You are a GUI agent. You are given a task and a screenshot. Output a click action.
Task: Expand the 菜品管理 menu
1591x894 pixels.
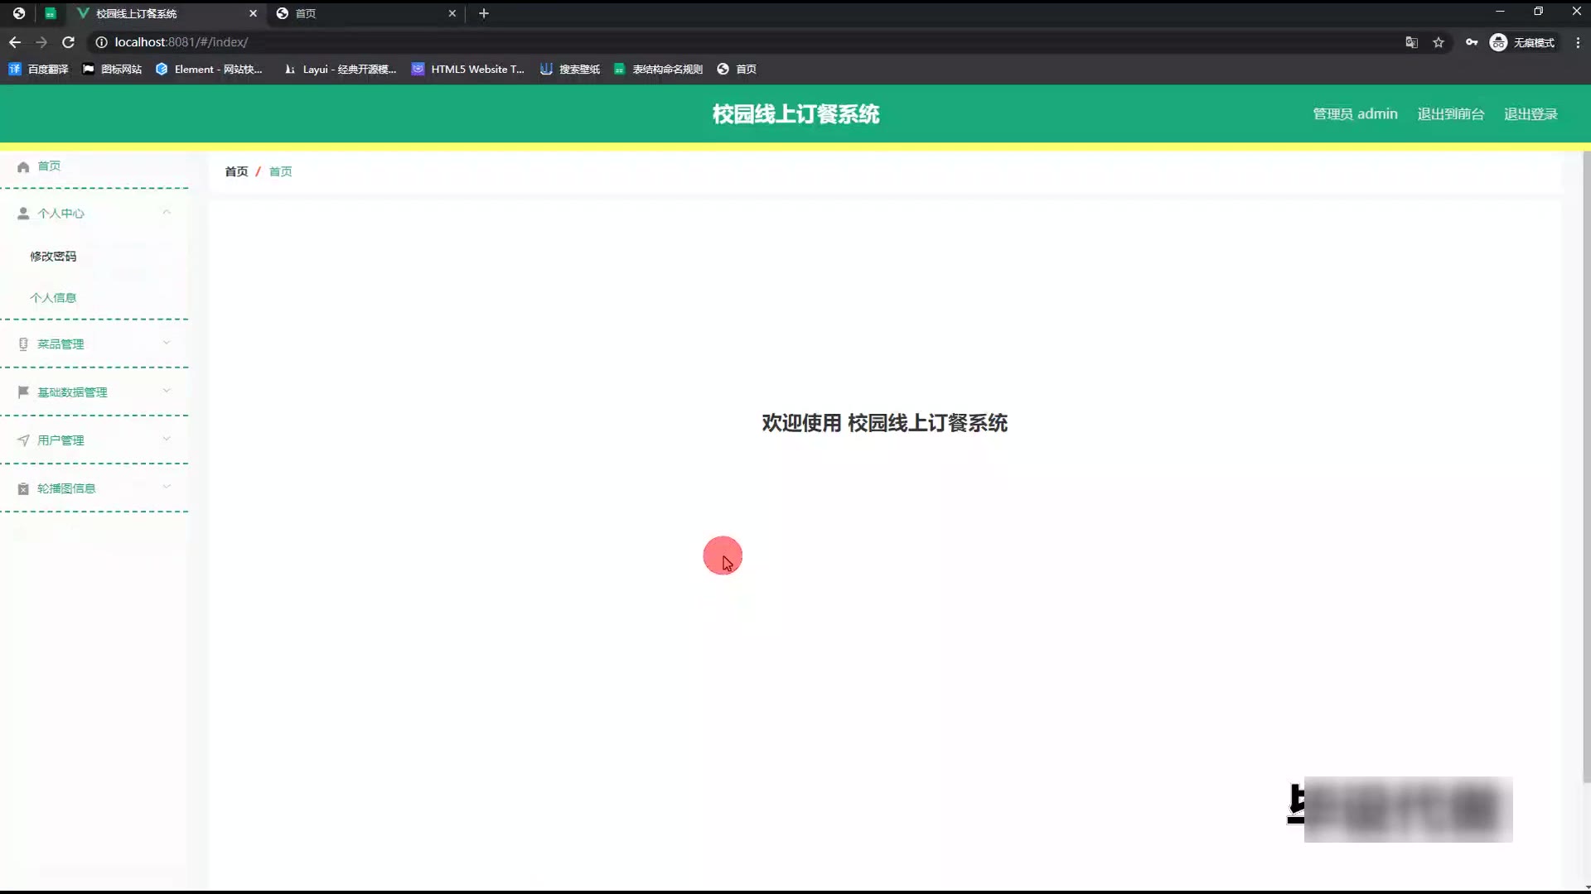click(x=167, y=344)
